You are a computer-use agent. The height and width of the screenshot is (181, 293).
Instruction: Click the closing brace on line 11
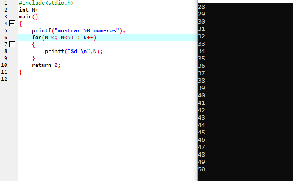click(20, 72)
